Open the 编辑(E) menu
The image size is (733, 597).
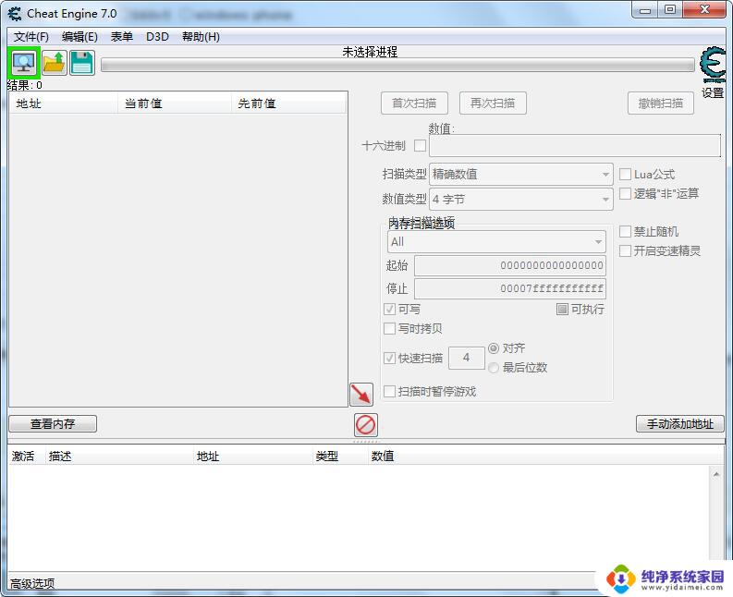click(79, 36)
